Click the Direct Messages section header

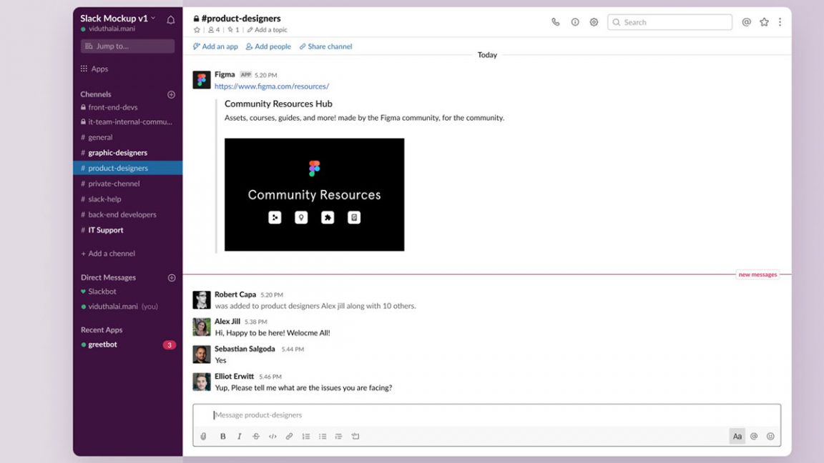108,278
